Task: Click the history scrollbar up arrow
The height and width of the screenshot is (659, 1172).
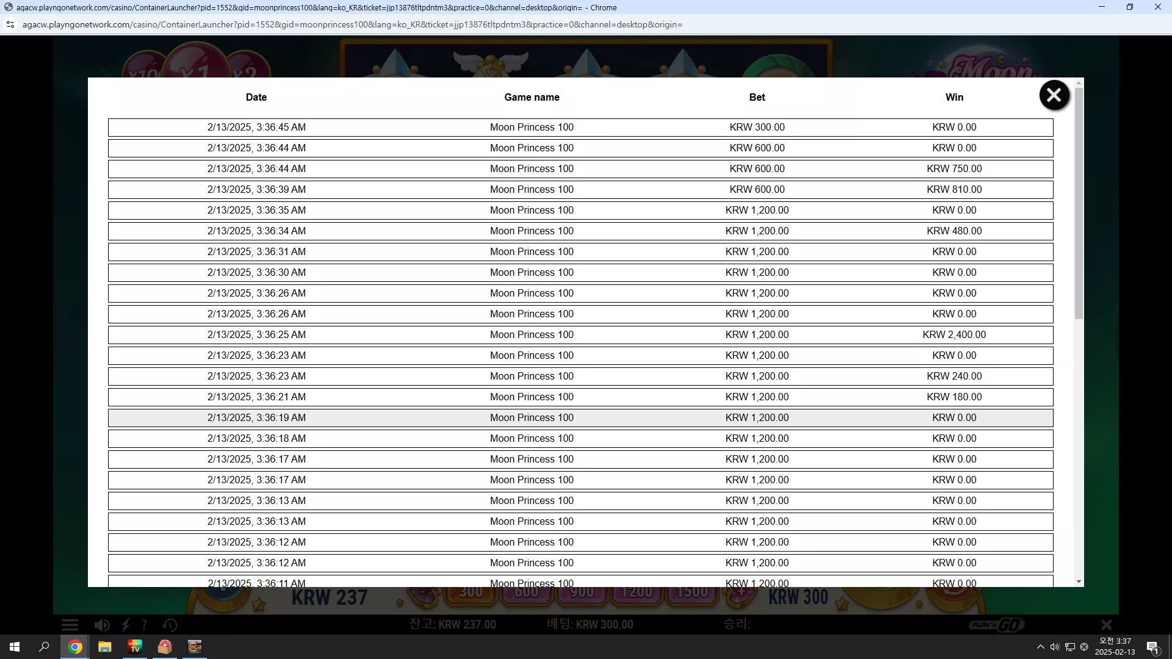Action: coord(1079,82)
